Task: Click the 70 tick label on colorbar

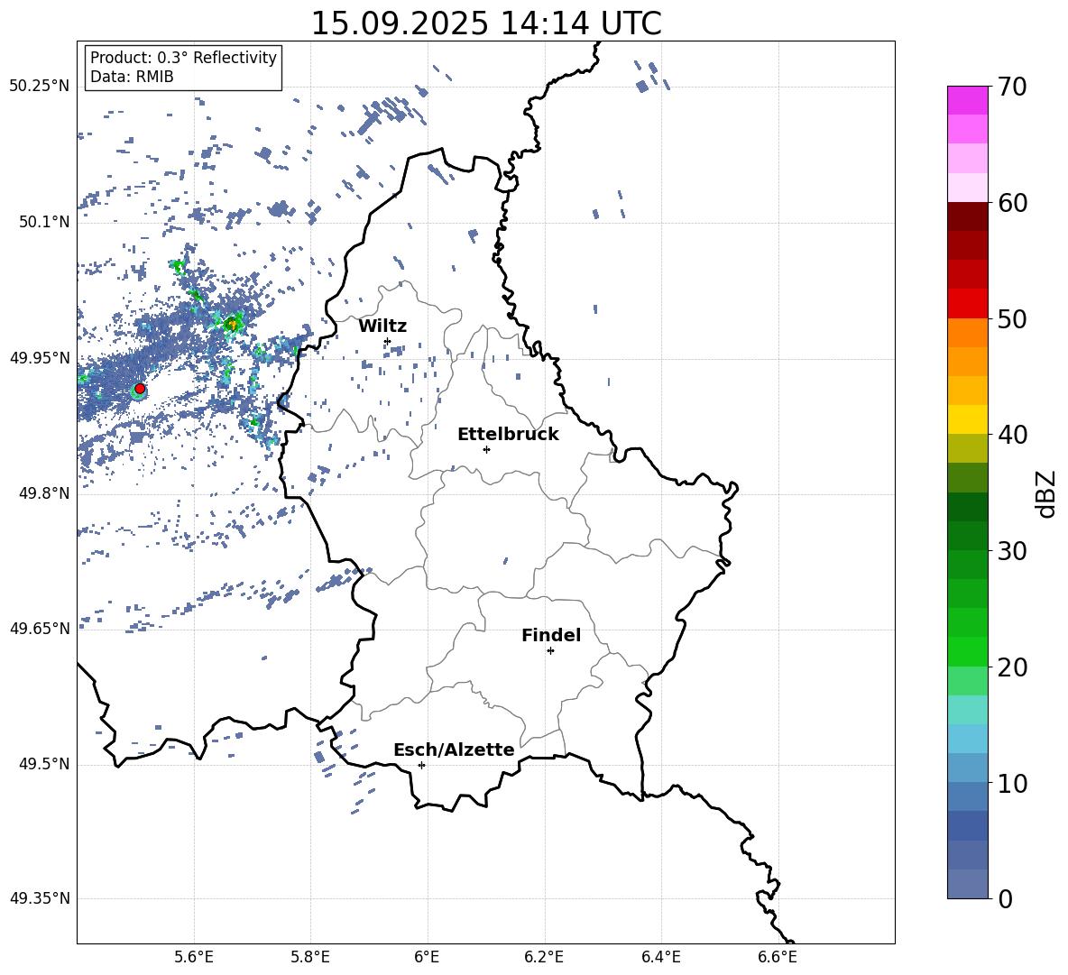Action: point(1012,87)
